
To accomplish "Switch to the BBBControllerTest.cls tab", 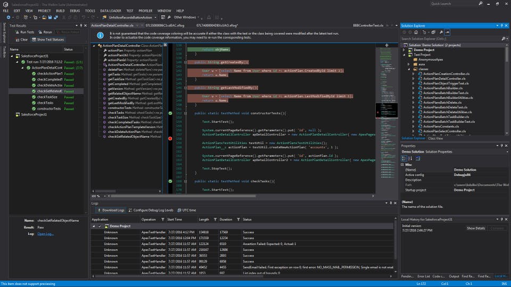I will click(x=368, y=25).
